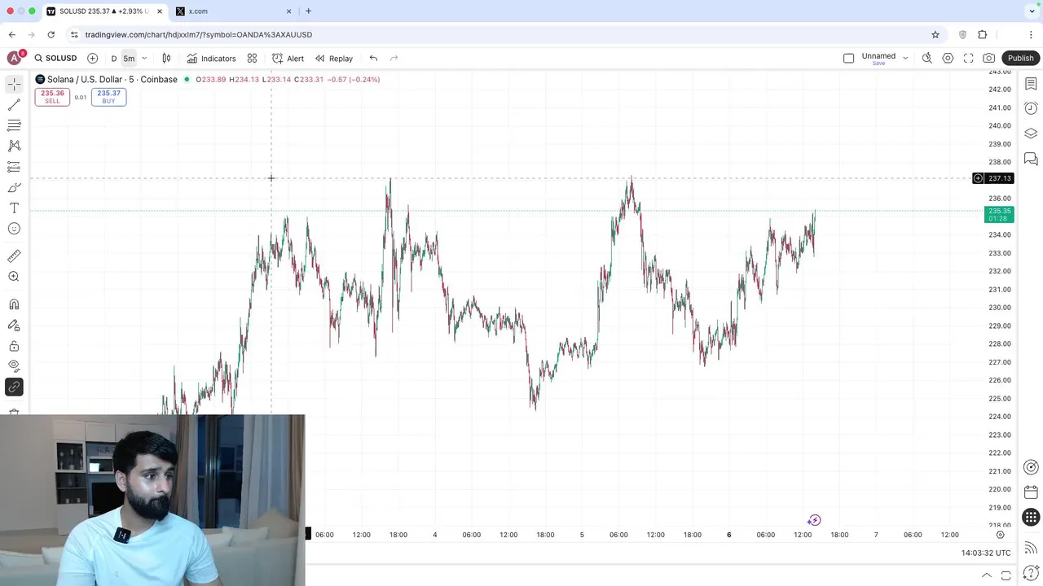Viewport: 1043px width, 586px height.
Task: Toggle lock all drawing tools
Action: pos(14,345)
